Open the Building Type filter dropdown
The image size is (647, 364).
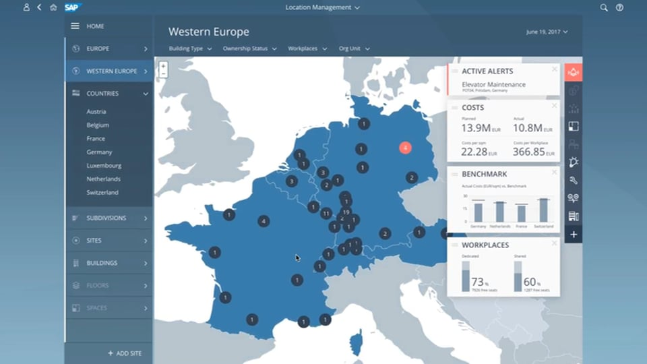[x=191, y=49]
